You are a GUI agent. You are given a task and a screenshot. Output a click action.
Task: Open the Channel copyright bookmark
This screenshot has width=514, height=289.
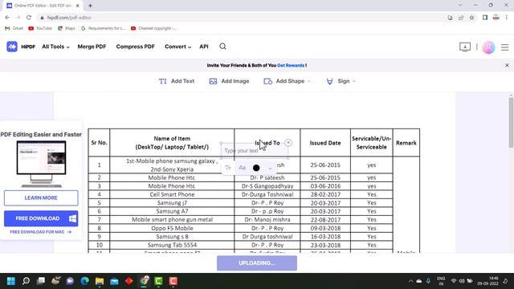tap(153, 29)
